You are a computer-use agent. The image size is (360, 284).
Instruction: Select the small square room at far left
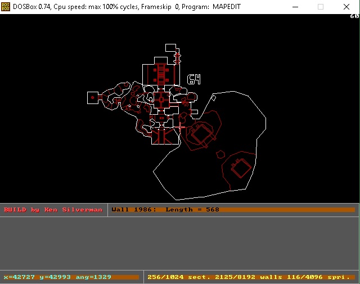click(x=93, y=97)
